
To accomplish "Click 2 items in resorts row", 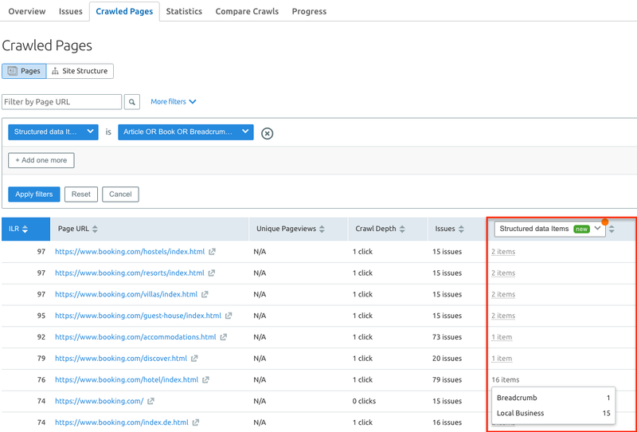I will pos(503,273).
